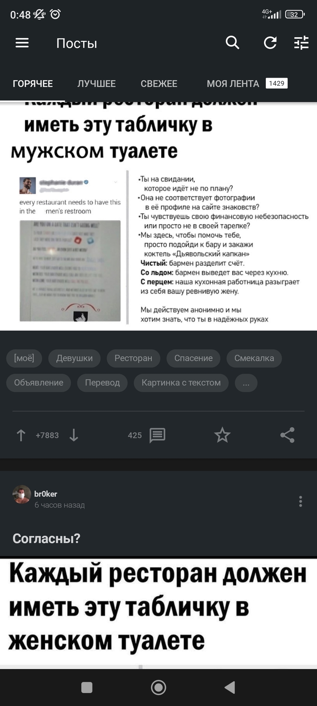Open br0ker author profile link

coord(46,494)
